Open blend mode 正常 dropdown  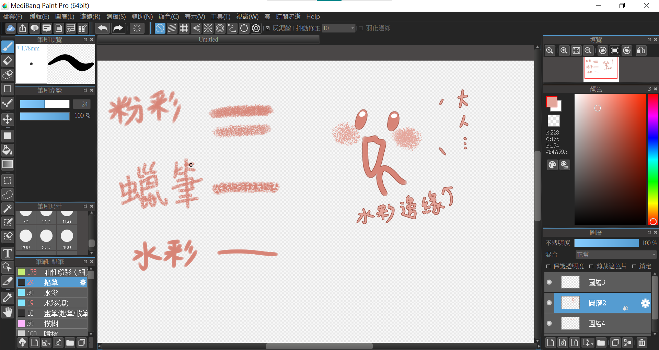click(x=616, y=255)
